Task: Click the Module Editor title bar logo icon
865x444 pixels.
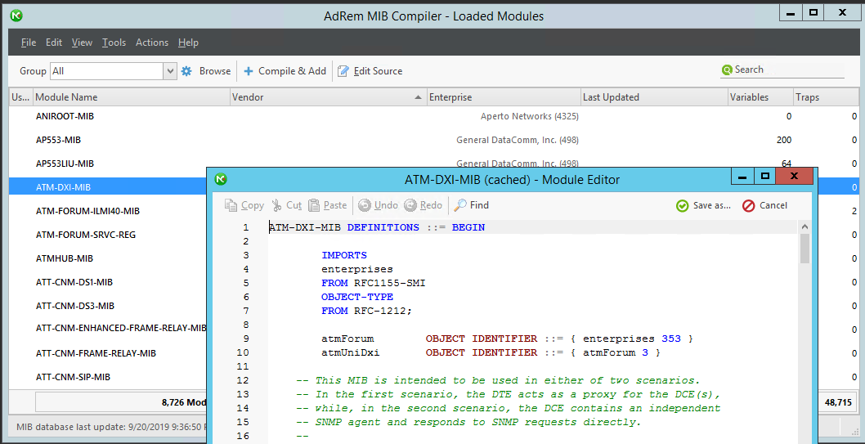Action: pos(222,179)
